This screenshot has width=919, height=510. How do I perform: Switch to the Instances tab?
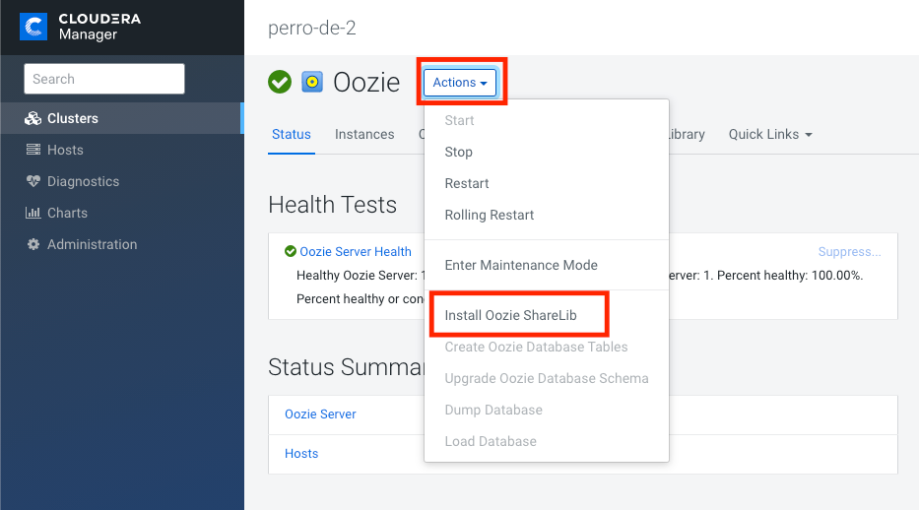click(364, 134)
